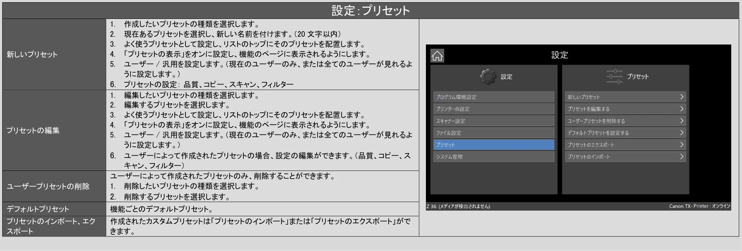Expand the chevron on プリセットのエクスポート row
The height and width of the screenshot is (251, 742).
682,144
